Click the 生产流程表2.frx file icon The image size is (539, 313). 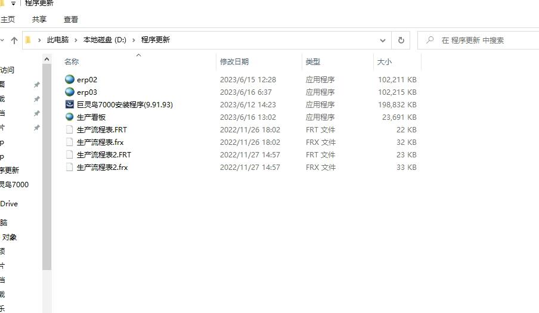70,167
